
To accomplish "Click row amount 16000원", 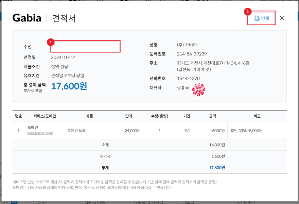I will [x=217, y=131].
